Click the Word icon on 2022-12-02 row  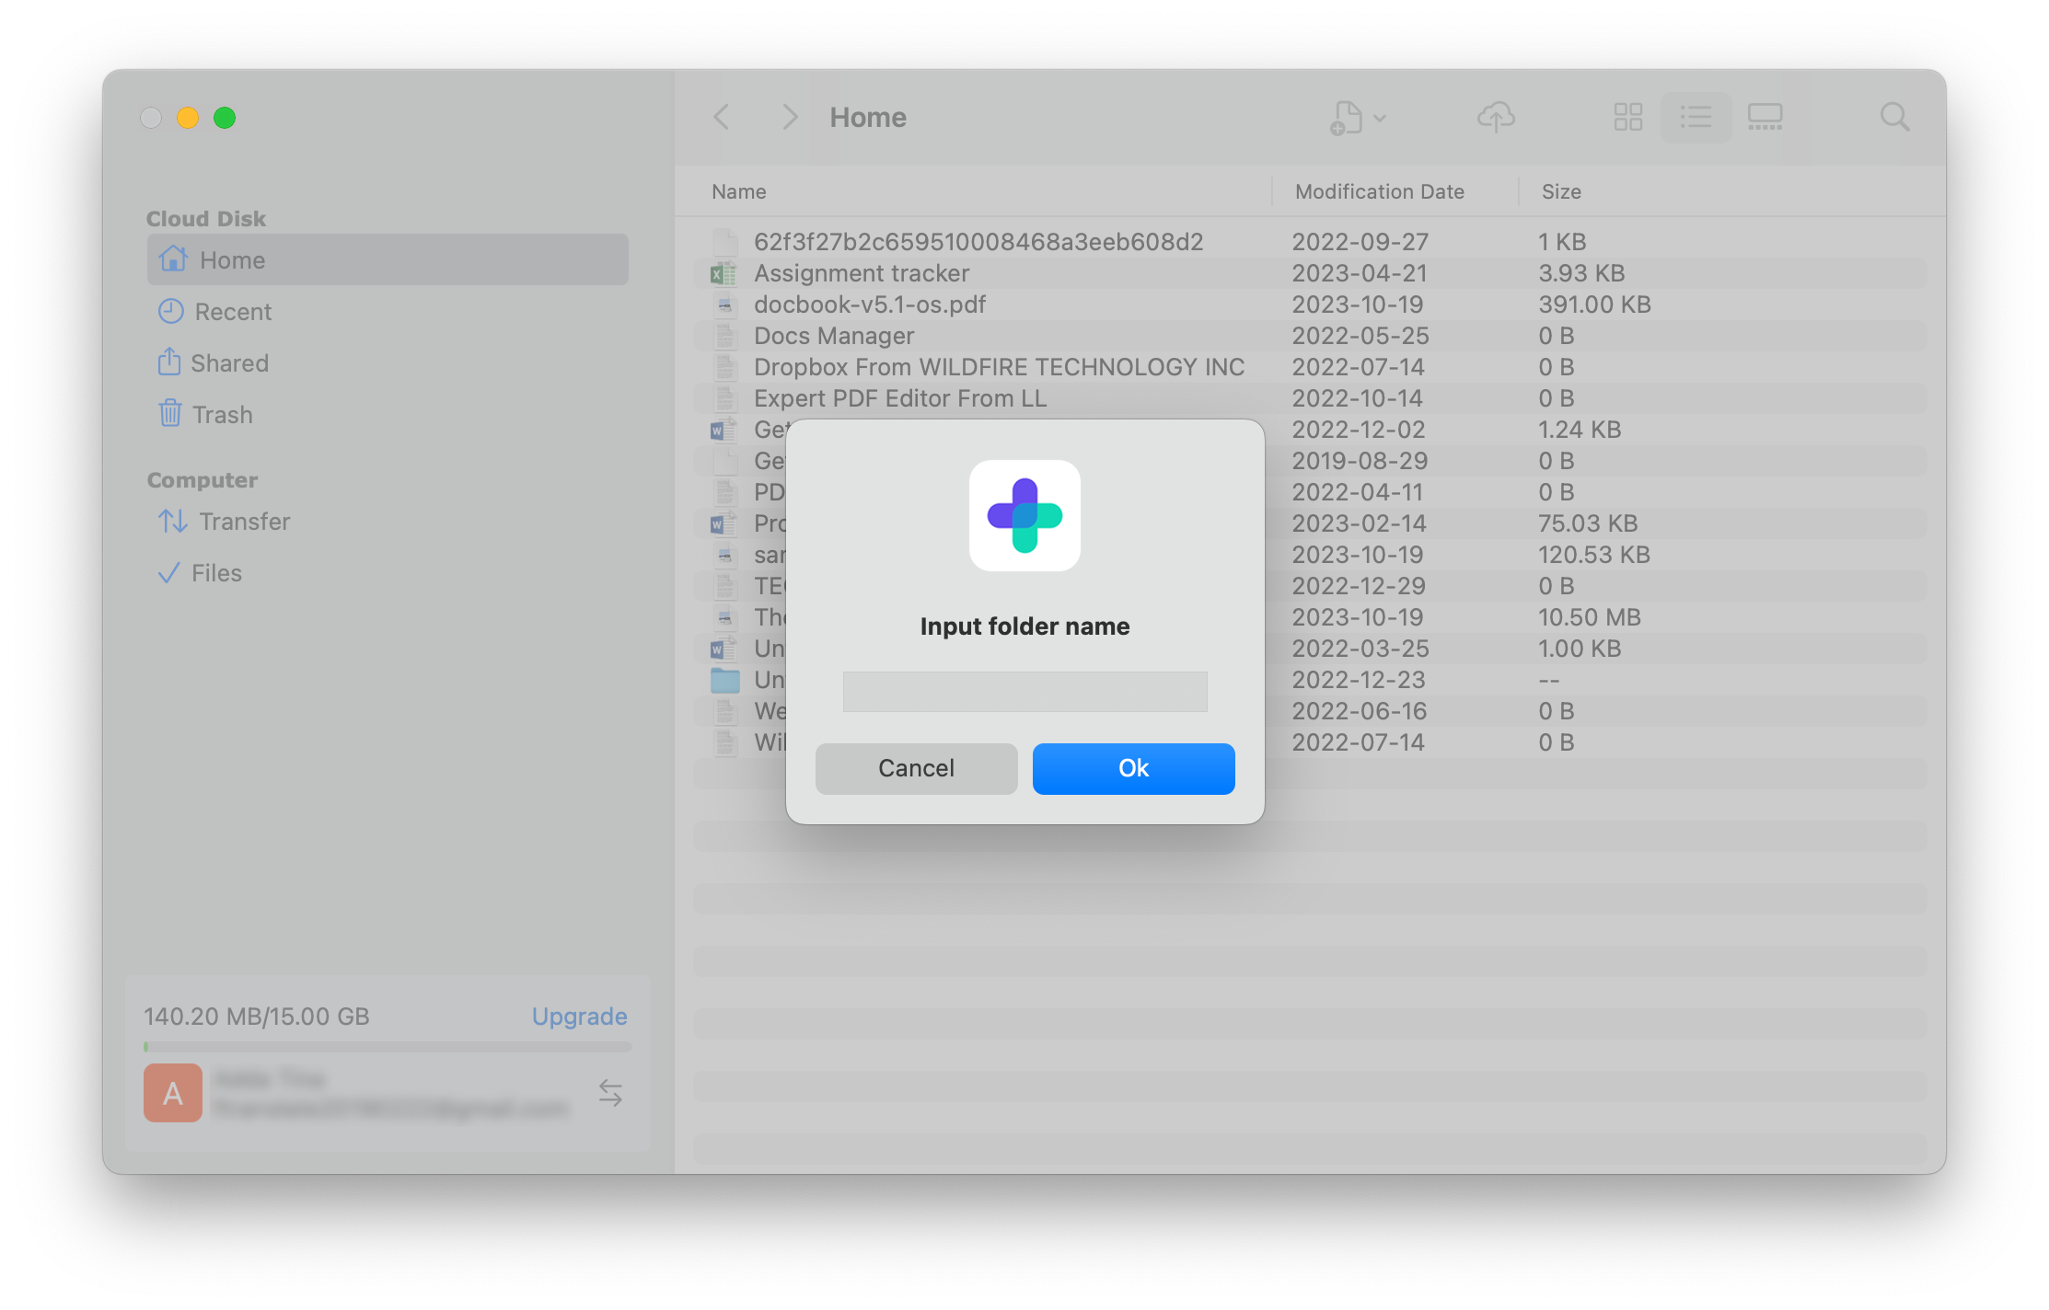pos(724,430)
